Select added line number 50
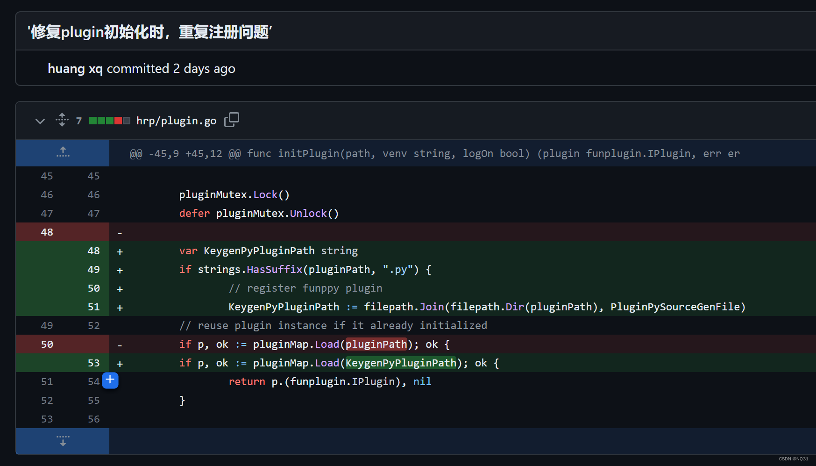 pos(93,288)
